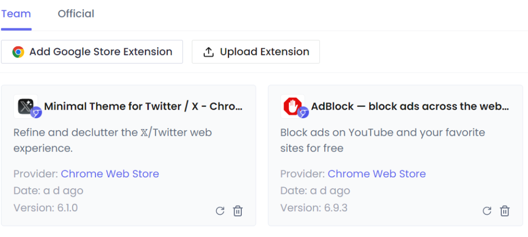Refresh the AdBlock extension

(x=487, y=211)
